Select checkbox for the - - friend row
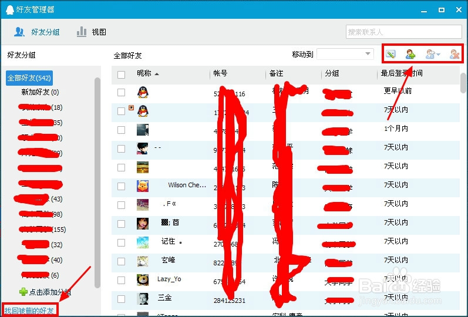Image resolution: width=468 pixels, height=317 pixels. pos(121,149)
